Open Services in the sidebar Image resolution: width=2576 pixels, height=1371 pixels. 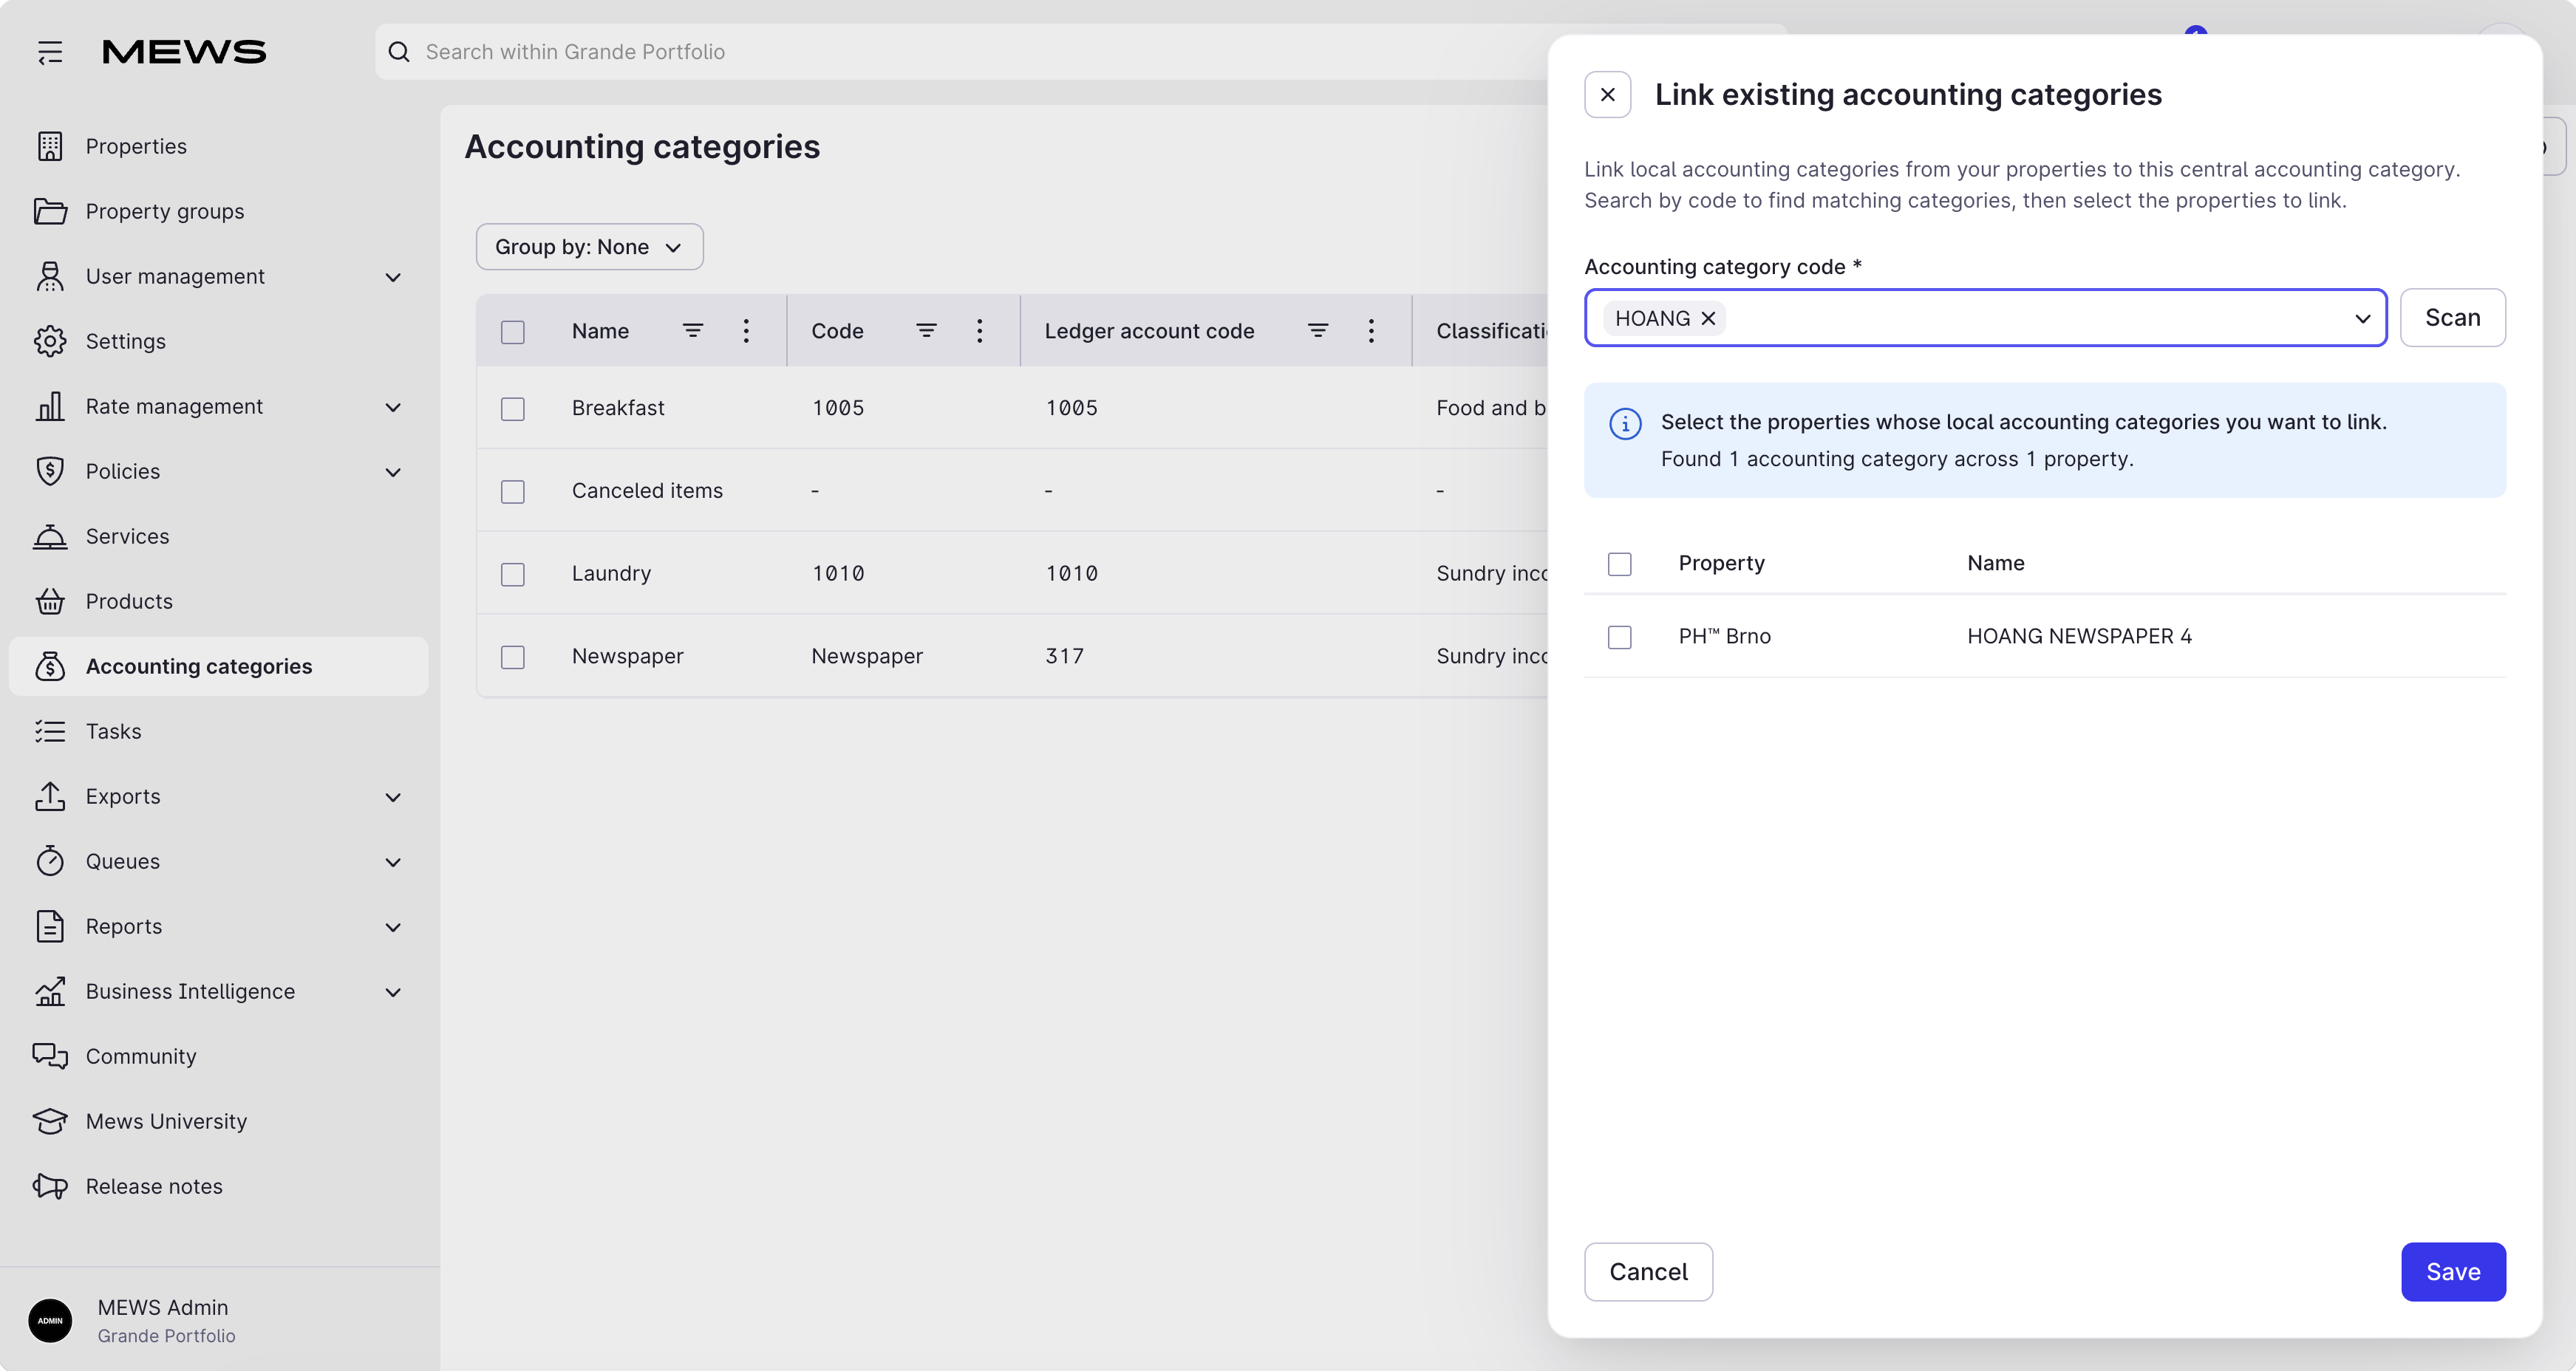218,536
